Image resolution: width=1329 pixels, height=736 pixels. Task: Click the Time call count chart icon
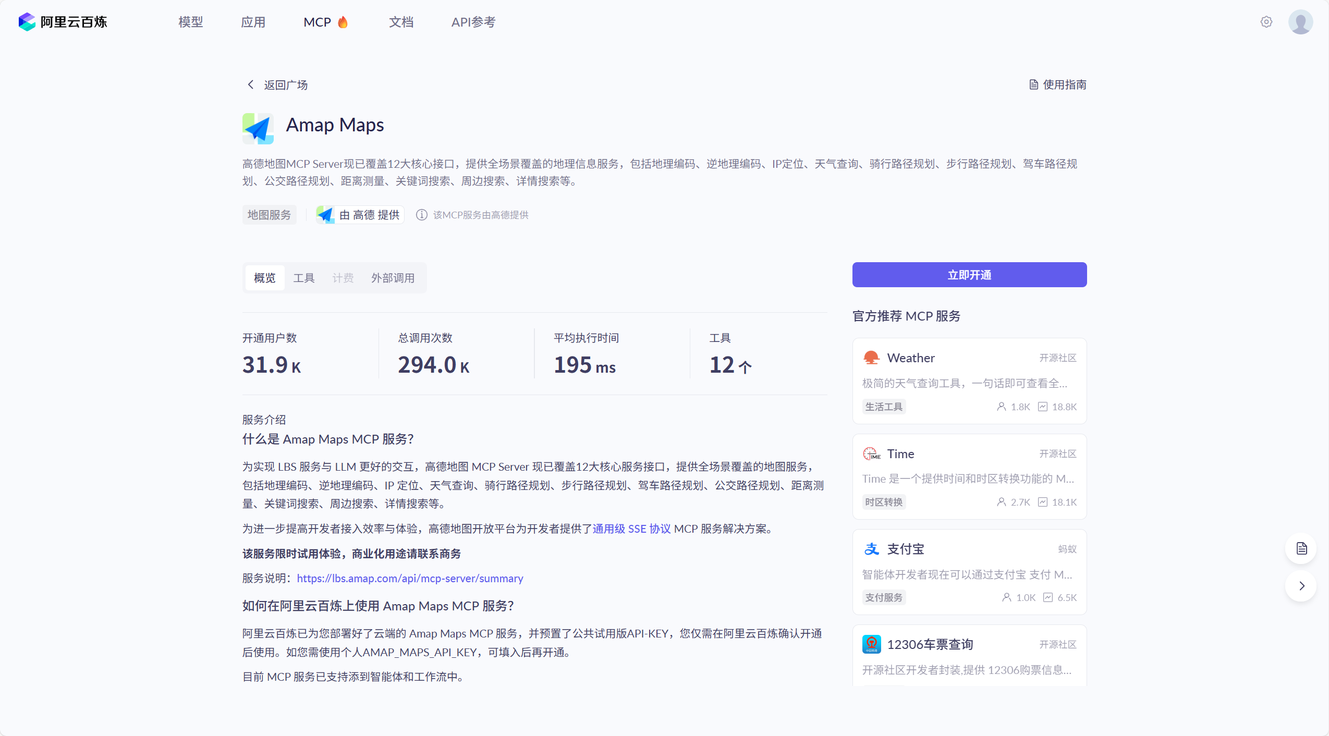point(1042,502)
